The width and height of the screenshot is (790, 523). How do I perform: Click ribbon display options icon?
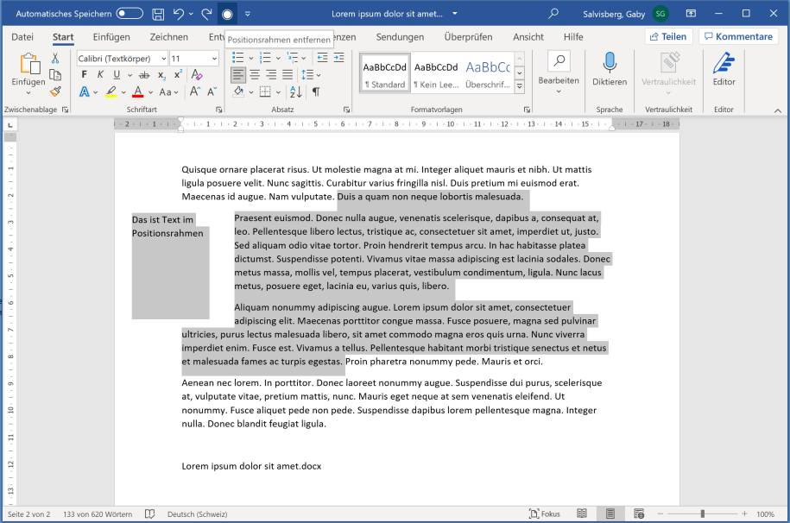[x=692, y=14]
